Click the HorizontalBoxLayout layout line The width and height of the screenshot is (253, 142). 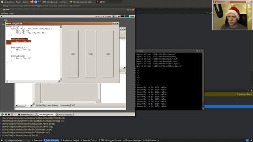point(32,29)
